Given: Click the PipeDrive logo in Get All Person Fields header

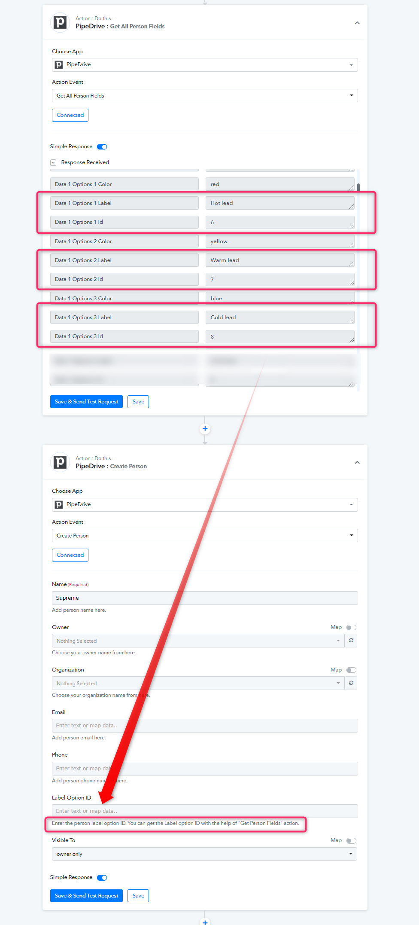Looking at the screenshot, I should (x=60, y=22).
